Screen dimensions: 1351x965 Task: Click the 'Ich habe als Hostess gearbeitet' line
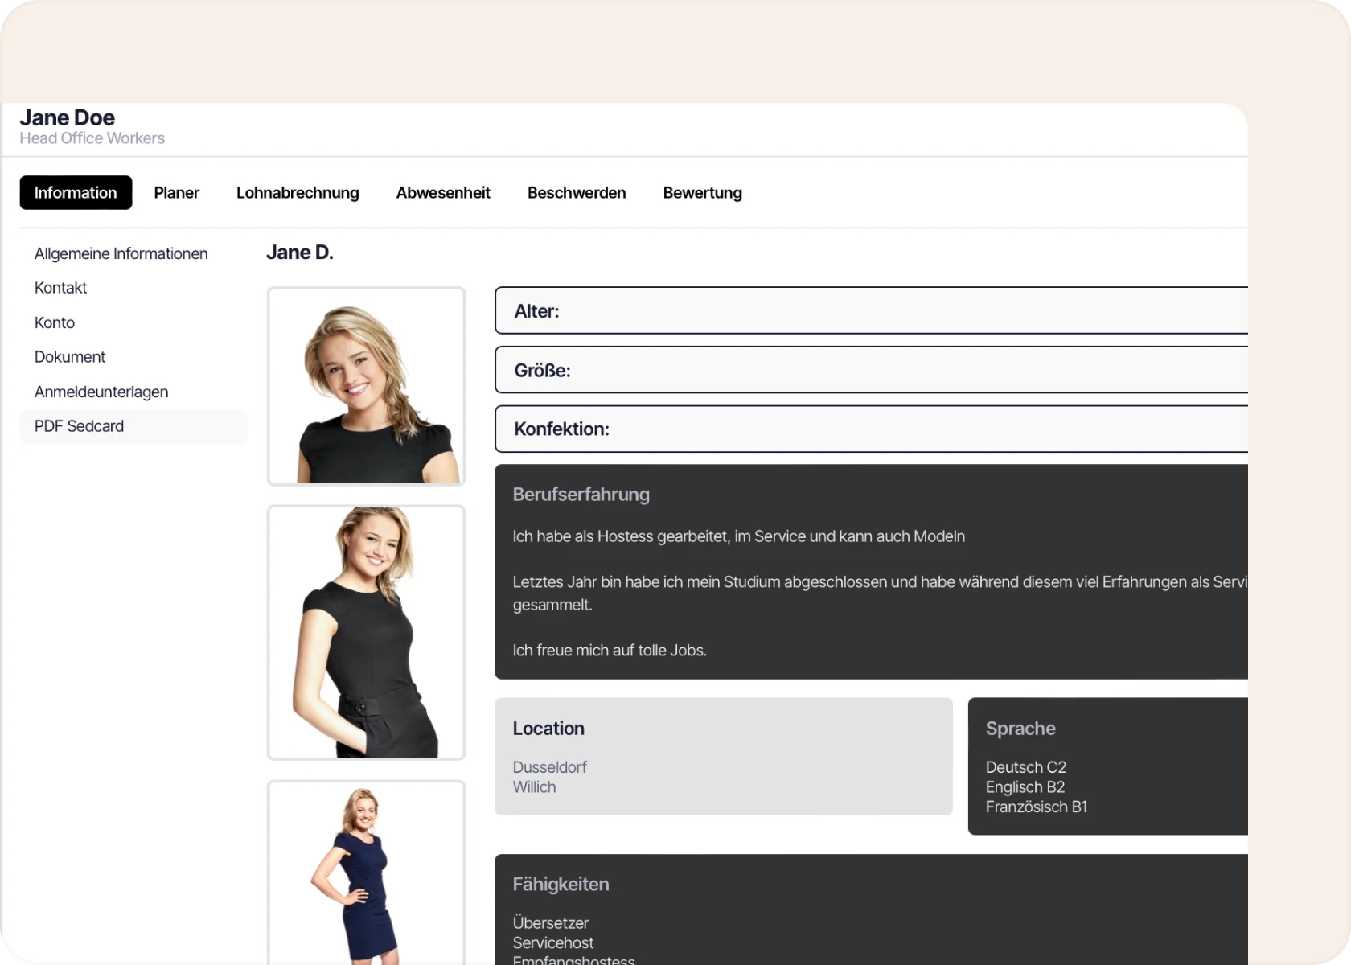[x=739, y=536]
